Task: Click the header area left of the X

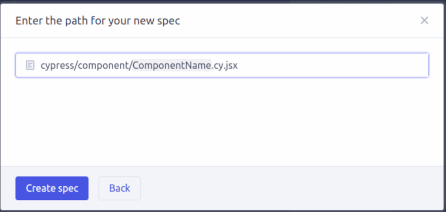Action: pyautogui.click(x=299, y=20)
